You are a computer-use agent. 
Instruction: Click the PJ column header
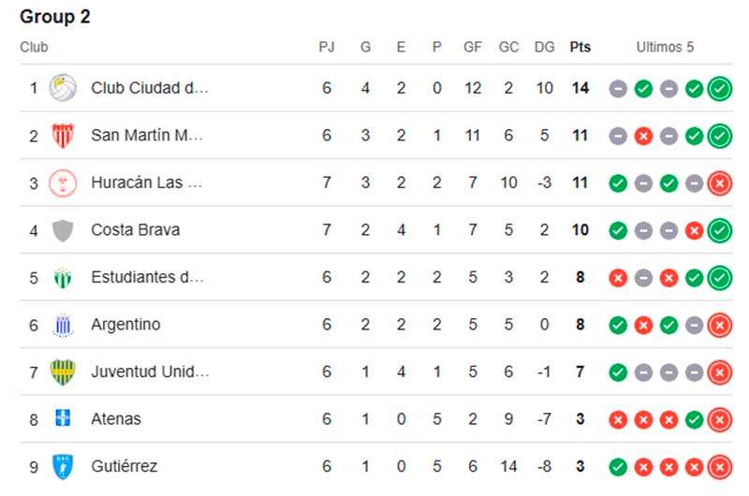pyautogui.click(x=327, y=47)
